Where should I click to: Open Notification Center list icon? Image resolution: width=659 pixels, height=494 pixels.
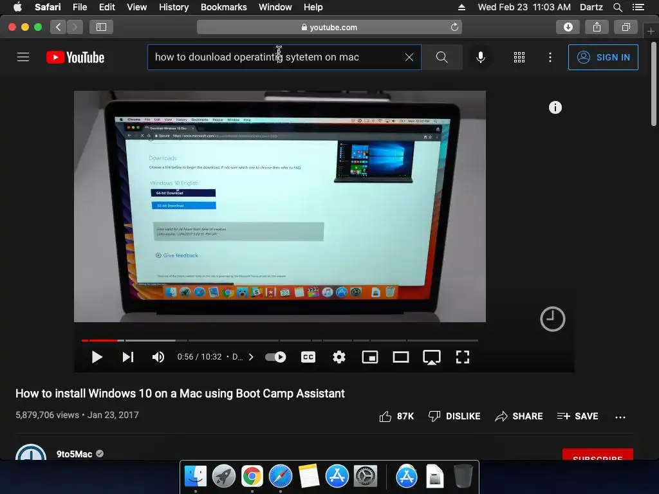click(x=638, y=7)
